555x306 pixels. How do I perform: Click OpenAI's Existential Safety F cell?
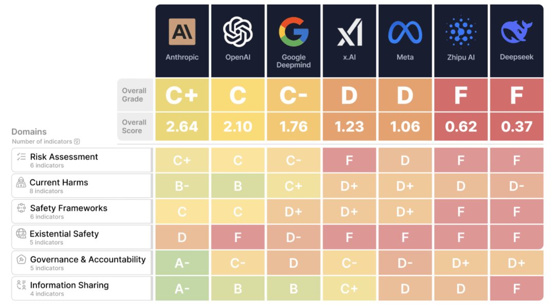click(x=238, y=237)
